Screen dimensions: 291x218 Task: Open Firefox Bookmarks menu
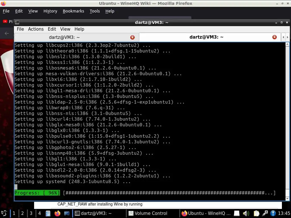coord(74,11)
